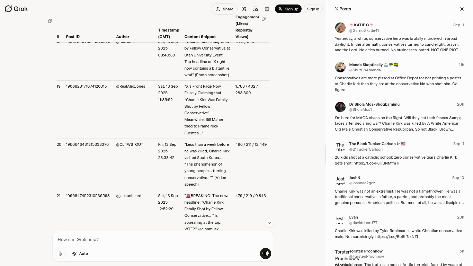Open the @ShoIaMos1 handle
This screenshot has height=266, width=473.
(x=360, y=109)
